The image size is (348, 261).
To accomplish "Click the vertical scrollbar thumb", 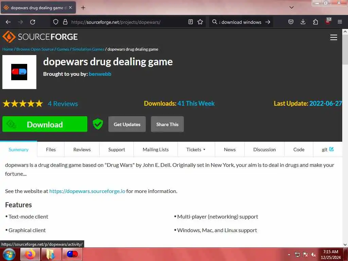I will (x=345, y=49).
